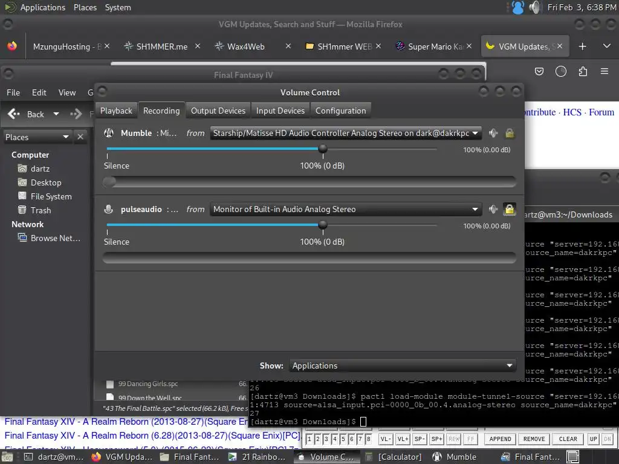Click the Mumble app icon in Recording list
This screenshot has width=619, height=464.
109,133
